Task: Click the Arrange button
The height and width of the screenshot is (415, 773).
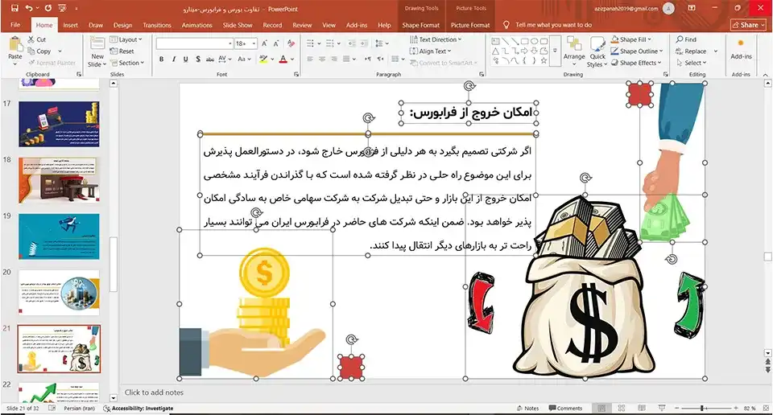Action: coord(574,50)
